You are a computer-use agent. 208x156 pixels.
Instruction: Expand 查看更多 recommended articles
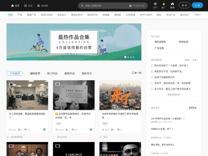click(x=192, y=108)
